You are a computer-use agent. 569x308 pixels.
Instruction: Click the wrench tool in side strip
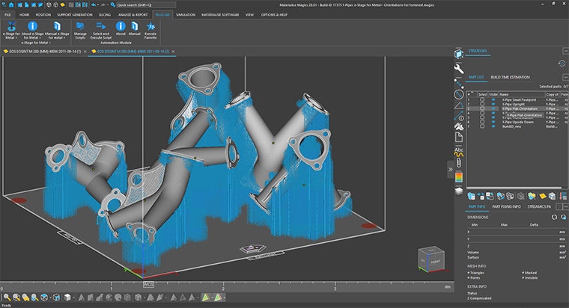[459, 69]
